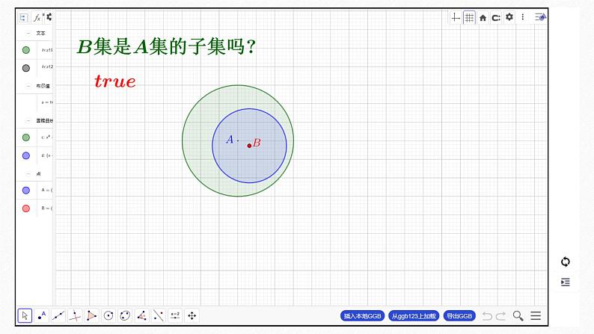Click the refresh circular arrows icon
The height and width of the screenshot is (334, 594).
[566, 262]
